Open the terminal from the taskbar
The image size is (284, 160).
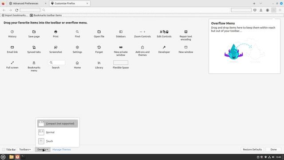tap(23, 157)
